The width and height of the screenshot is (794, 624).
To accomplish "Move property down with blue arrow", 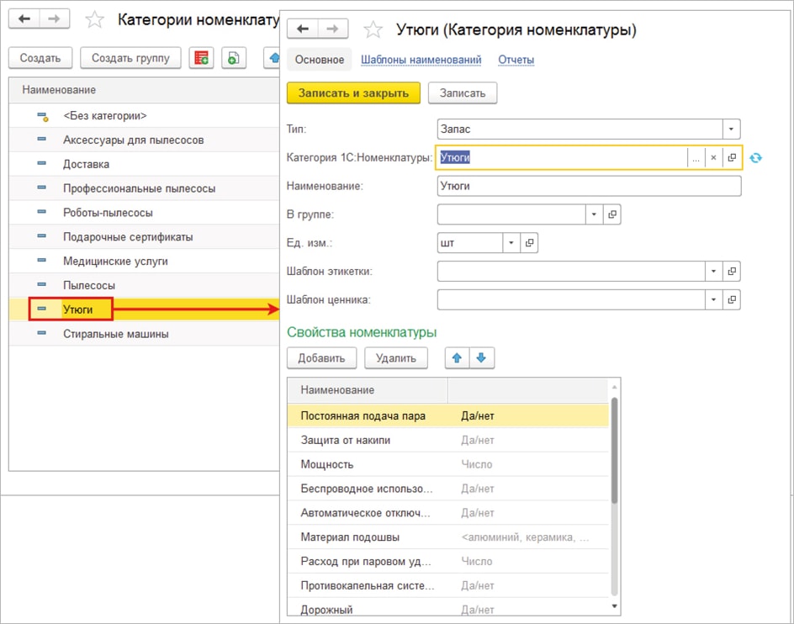I will pos(481,358).
